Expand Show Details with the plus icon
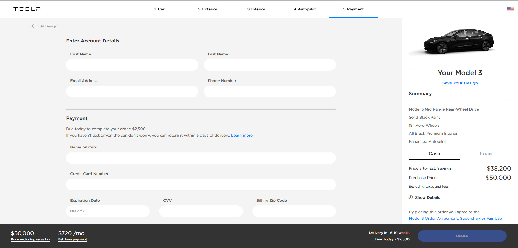 [411, 197]
